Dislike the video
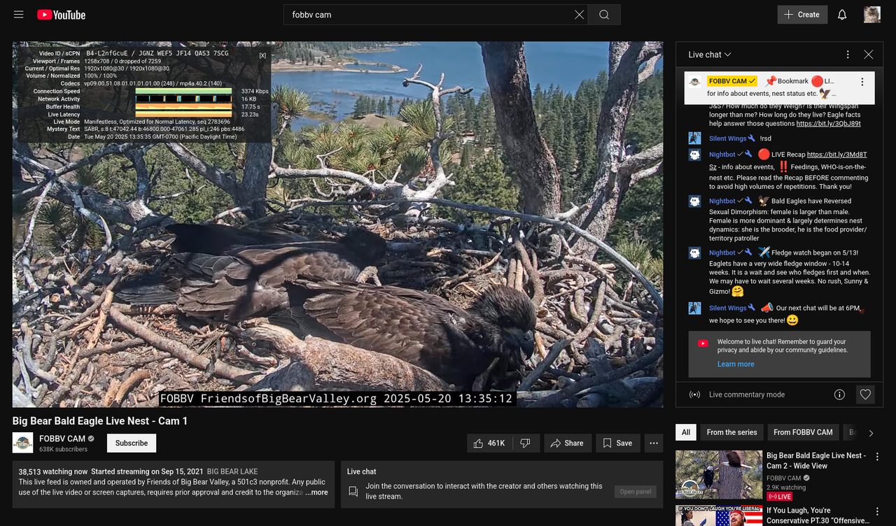 coord(525,443)
